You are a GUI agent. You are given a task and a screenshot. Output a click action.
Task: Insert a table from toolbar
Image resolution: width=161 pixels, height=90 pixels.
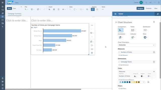[x=54, y=9]
